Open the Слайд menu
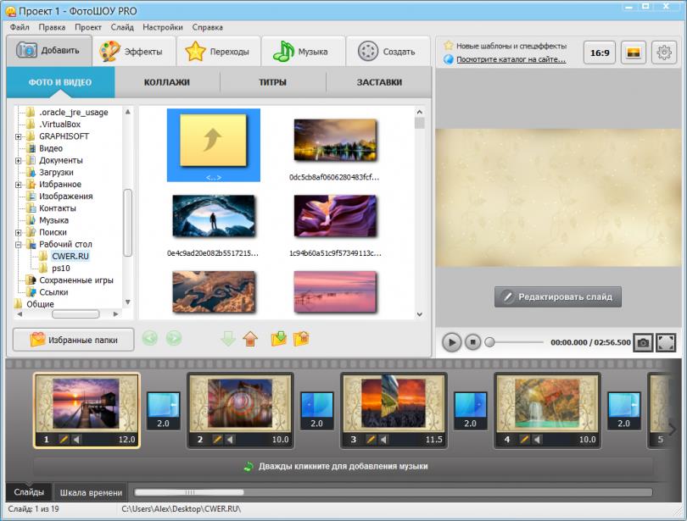This screenshot has width=687, height=521. point(121,27)
